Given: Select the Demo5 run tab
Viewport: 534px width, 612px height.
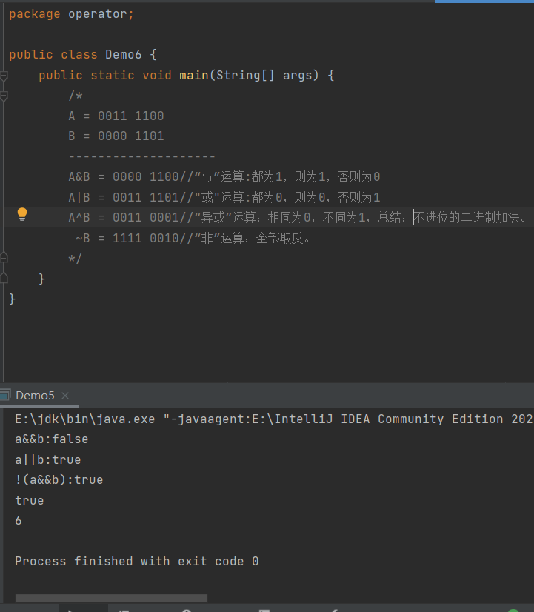Looking at the screenshot, I should 35,396.
